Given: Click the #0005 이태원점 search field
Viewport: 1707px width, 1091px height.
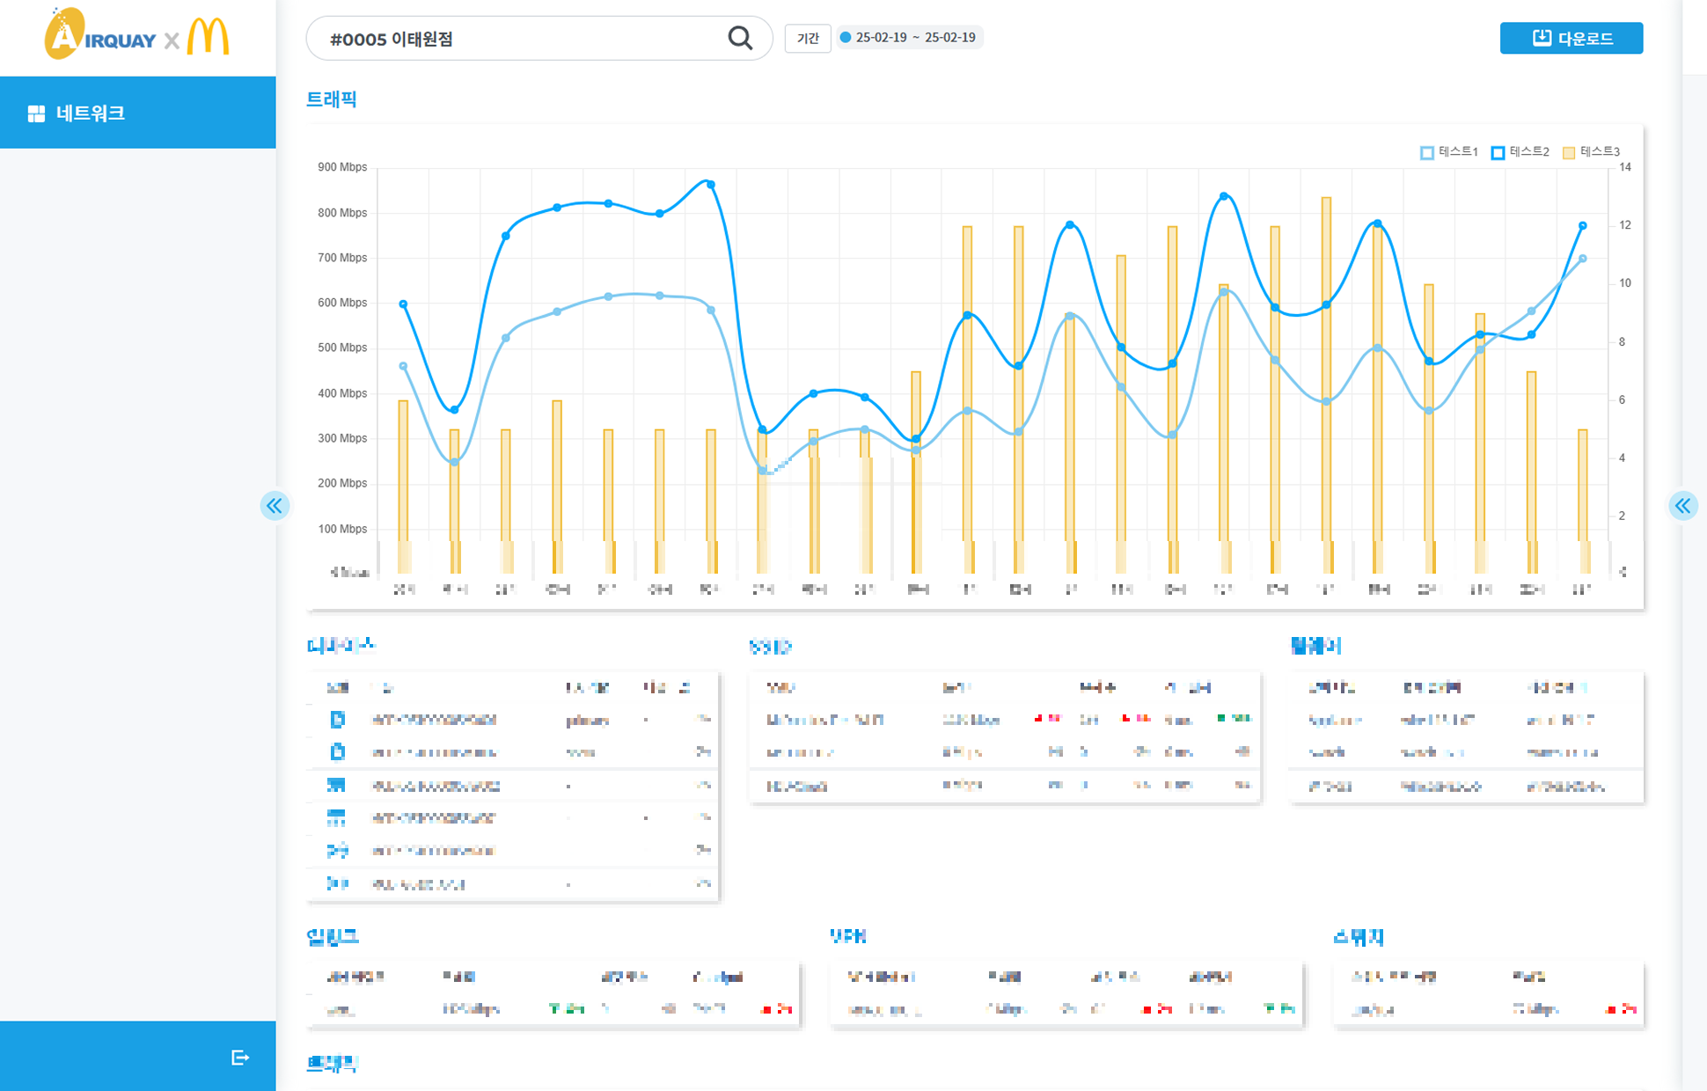Looking at the screenshot, I should click(519, 39).
